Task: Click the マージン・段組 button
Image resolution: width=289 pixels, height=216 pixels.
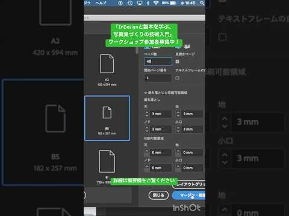Action: pos(188,195)
